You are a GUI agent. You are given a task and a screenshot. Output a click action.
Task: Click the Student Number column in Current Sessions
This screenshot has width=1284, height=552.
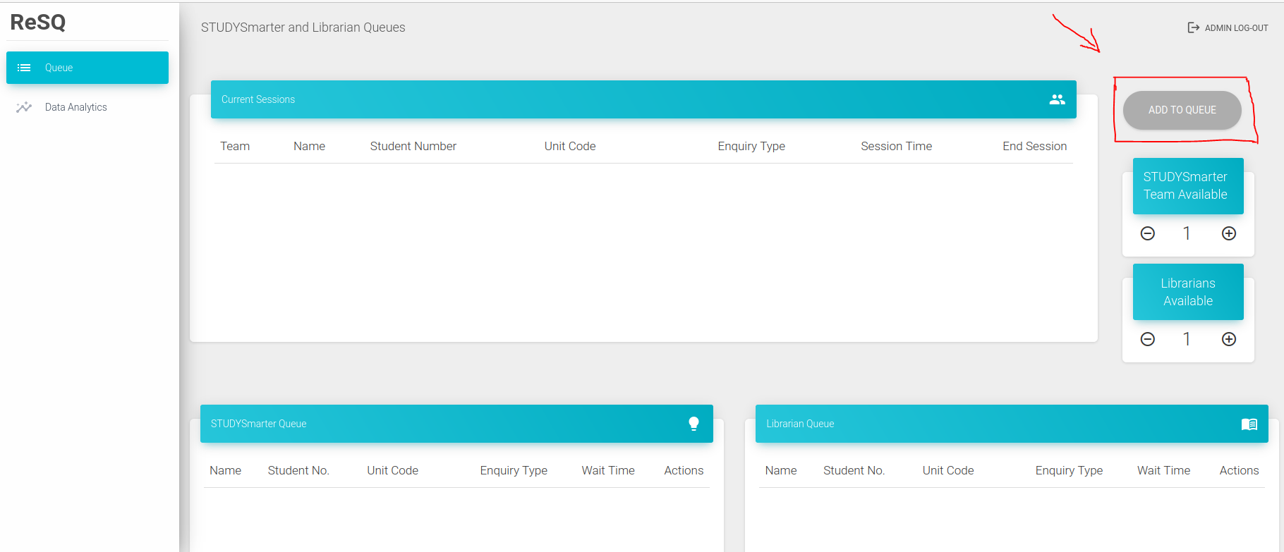click(x=413, y=146)
